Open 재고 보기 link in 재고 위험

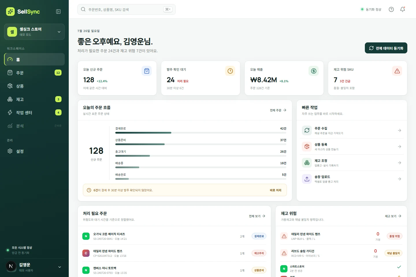click(393, 216)
